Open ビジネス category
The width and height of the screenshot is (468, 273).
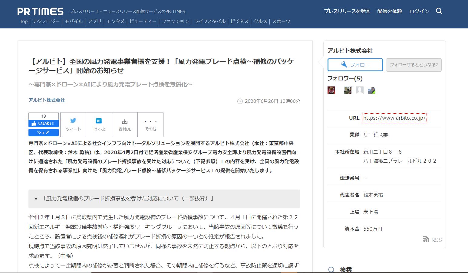pos(239,21)
